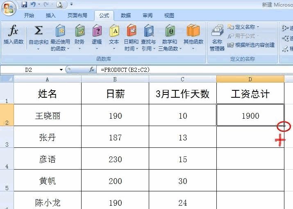293x209 pixels.
Task: Open the 其他函数 books icon
Action: 193,30
